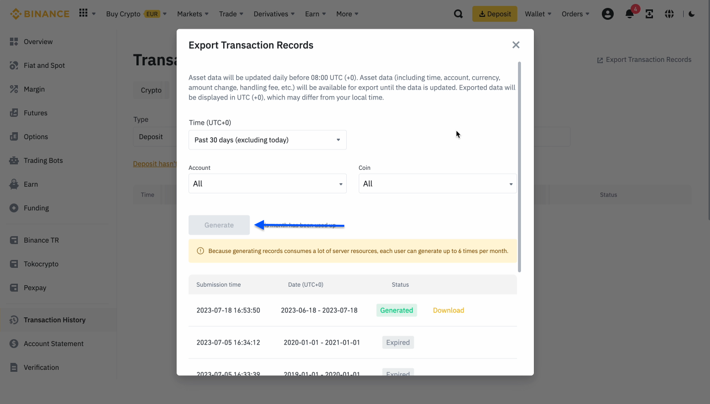
Task: Click the Pexpay sidebar icon
Action: coord(14,288)
